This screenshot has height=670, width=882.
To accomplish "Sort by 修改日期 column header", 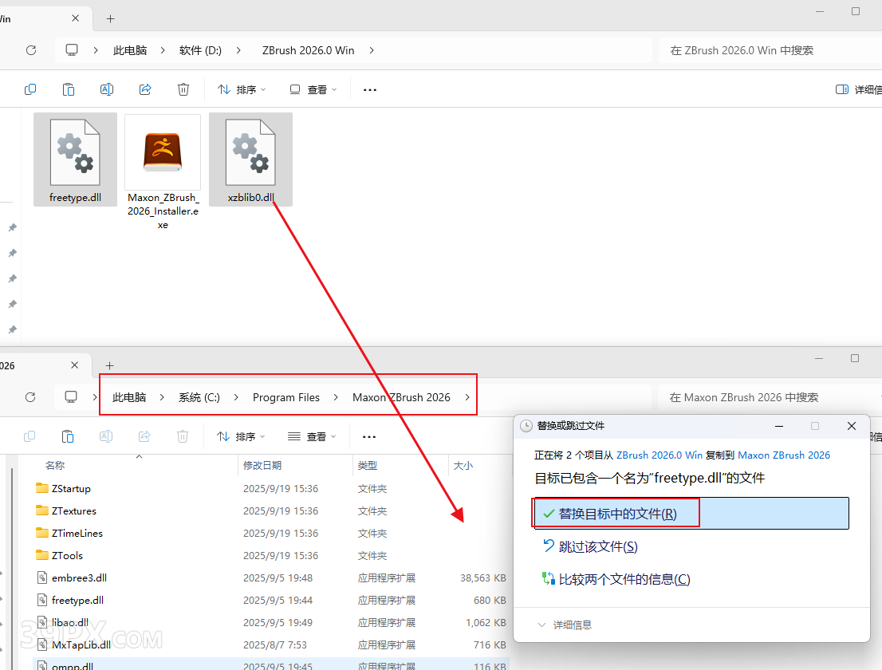I will (x=262, y=465).
